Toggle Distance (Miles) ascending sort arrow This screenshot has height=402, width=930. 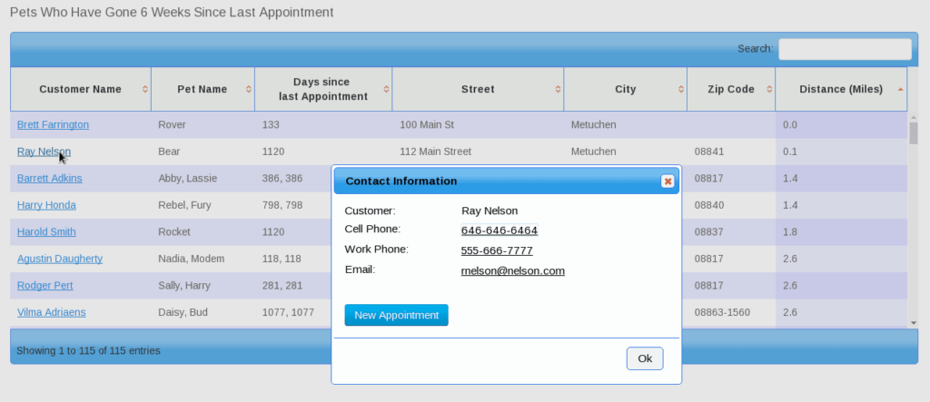pyautogui.click(x=901, y=89)
